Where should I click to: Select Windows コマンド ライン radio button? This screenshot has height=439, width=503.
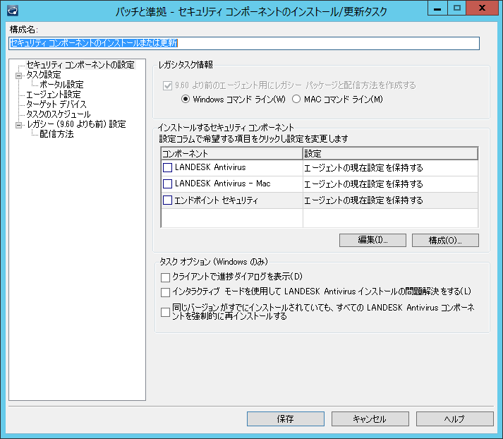pyautogui.click(x=186, y=99)
